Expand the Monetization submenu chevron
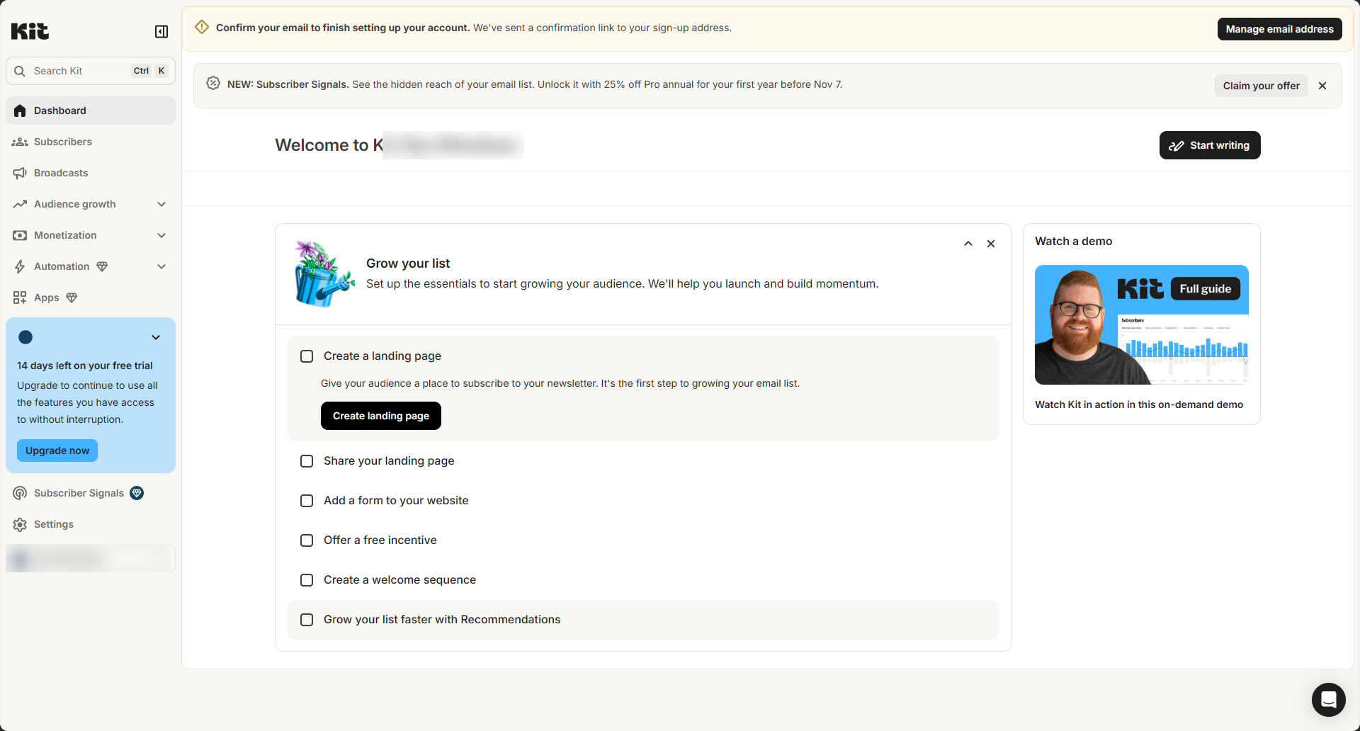The image size is (1360, 731). [x=161, y=235]
